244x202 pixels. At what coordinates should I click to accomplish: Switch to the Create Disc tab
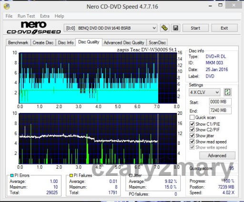[x=43, y=42]
